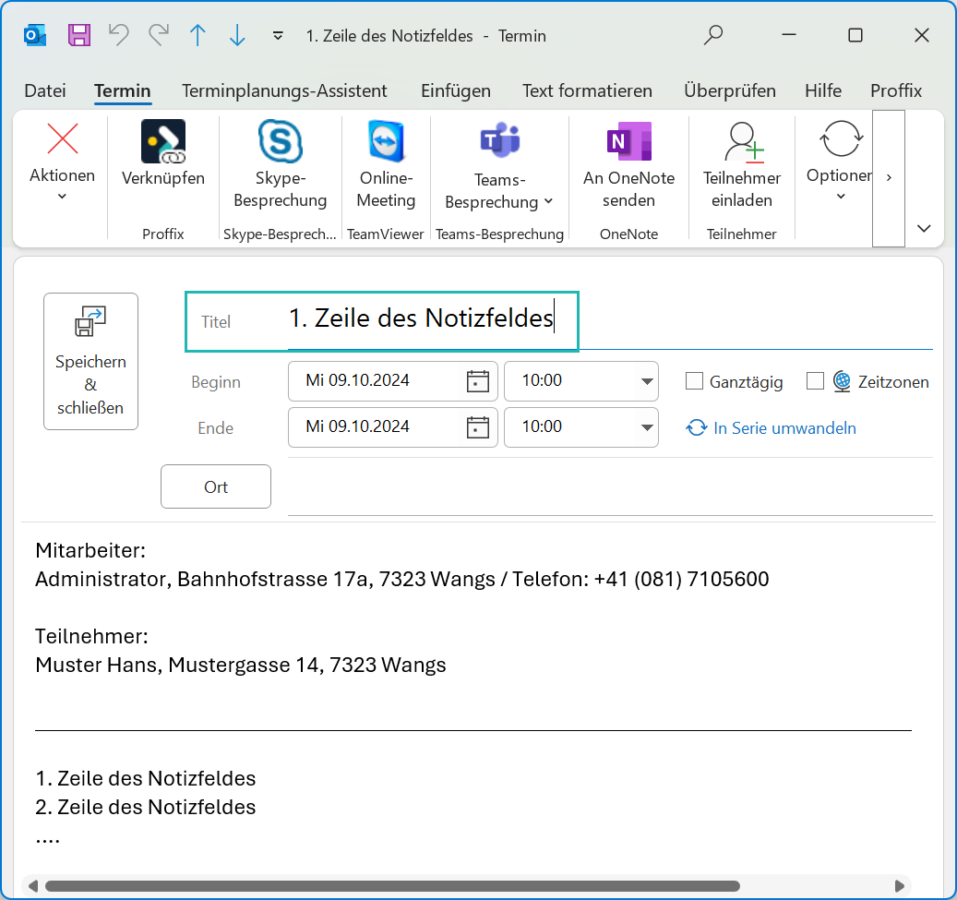Click the scrollbar right arrow
The height and width of the screenshot is (900, 957).
tap(899, 886)
